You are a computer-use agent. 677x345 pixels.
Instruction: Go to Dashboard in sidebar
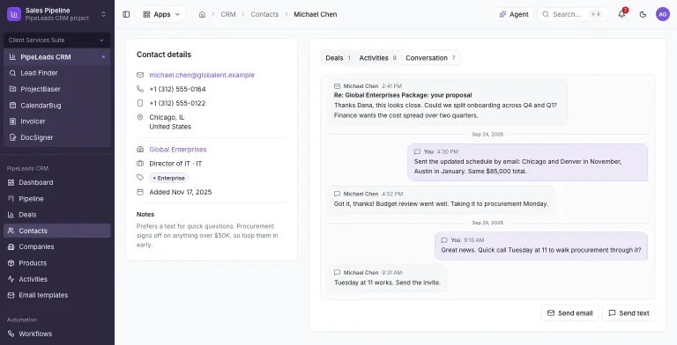coord(57,182)
